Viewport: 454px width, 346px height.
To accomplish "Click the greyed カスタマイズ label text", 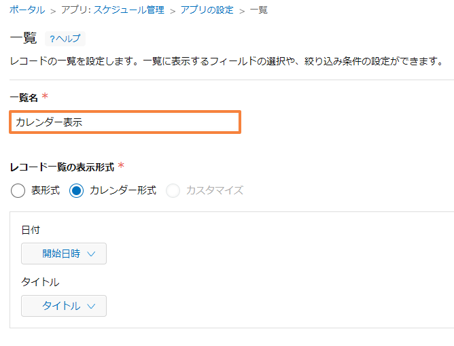I will [x=215, y=190].
